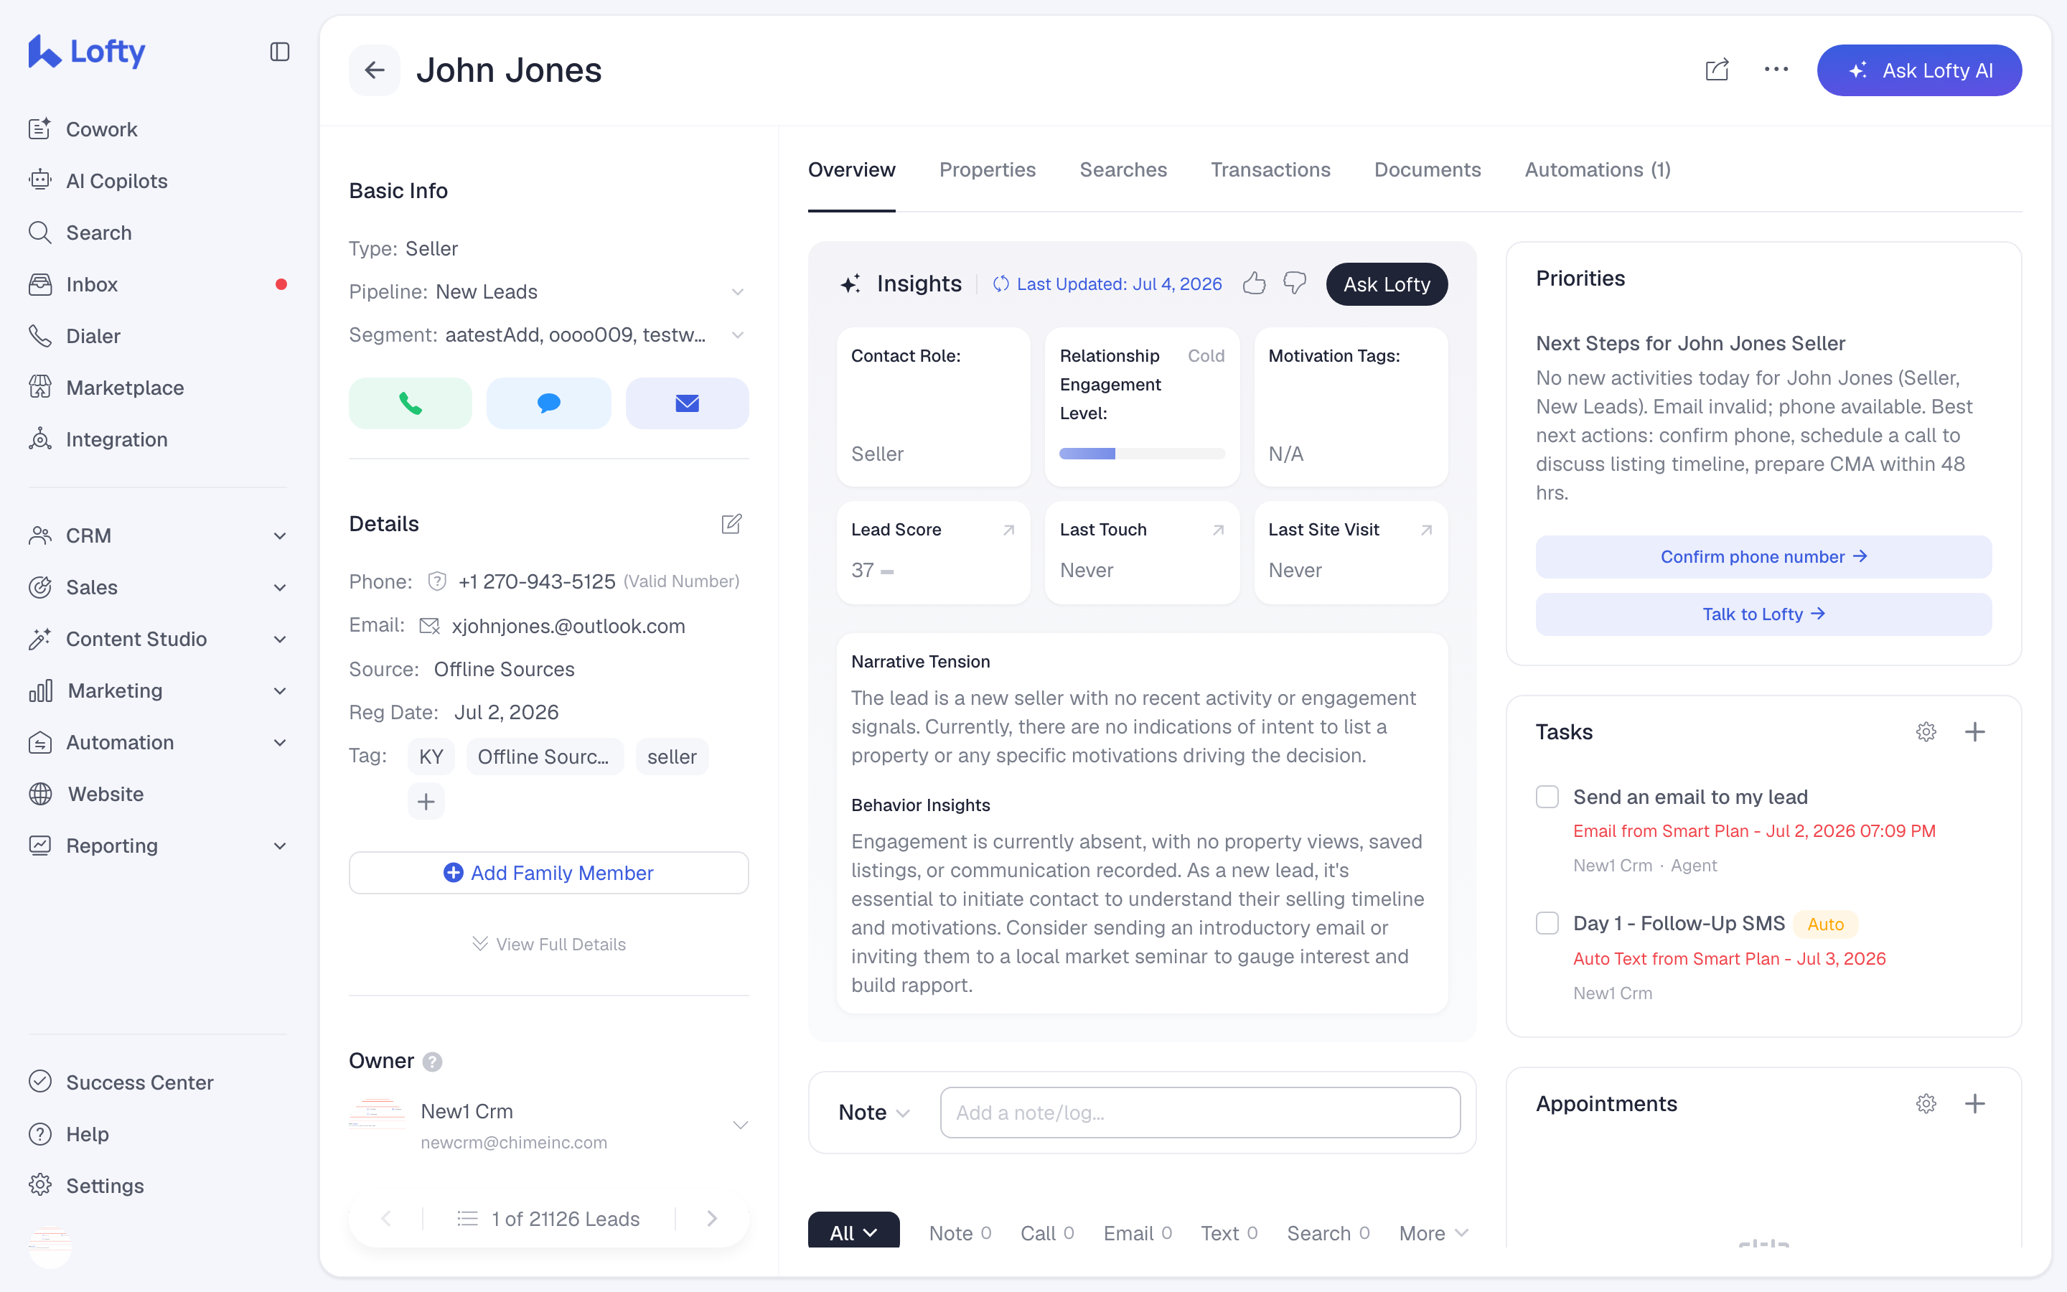Click the blue text message bubble icon
2067x1292 pixels.
[548, 403]
